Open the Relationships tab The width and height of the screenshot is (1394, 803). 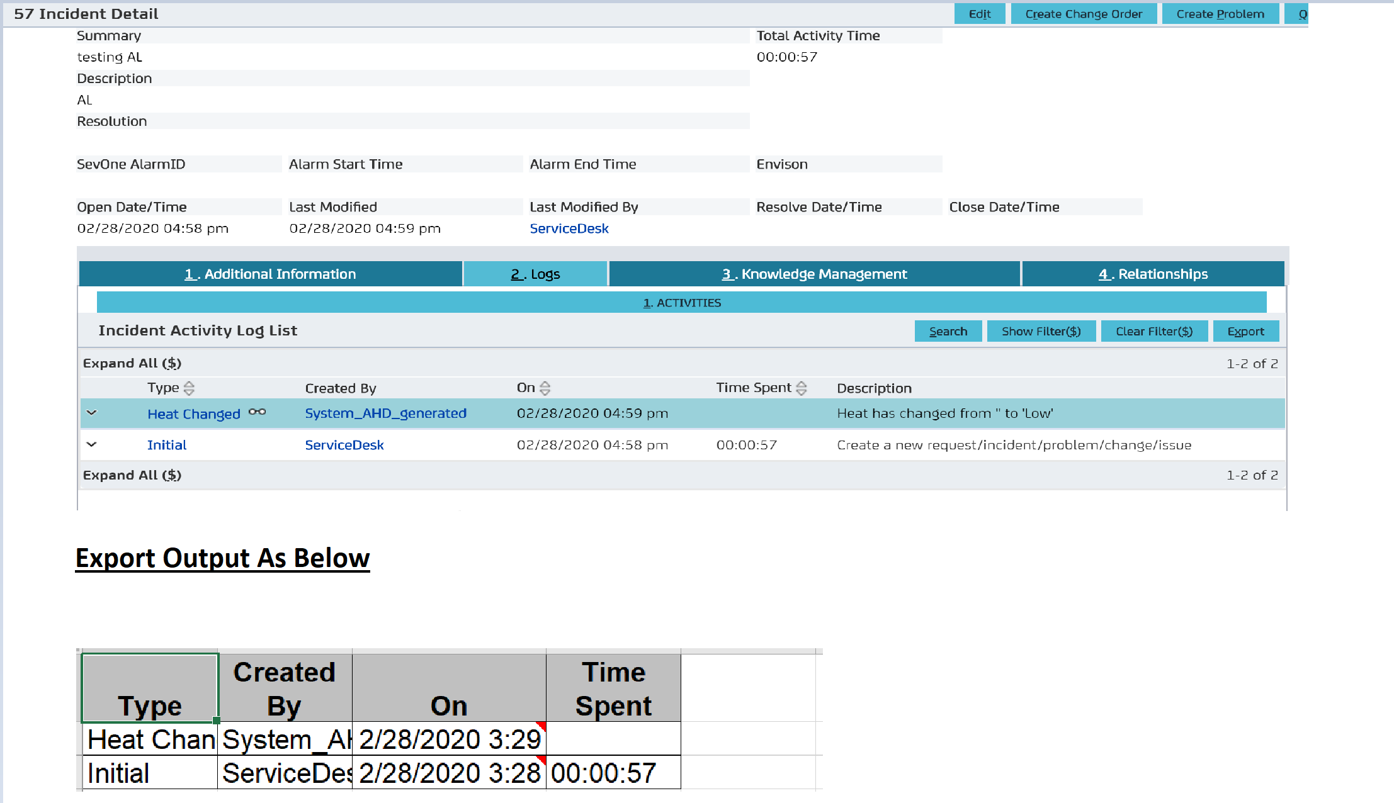coord(1153,274)
